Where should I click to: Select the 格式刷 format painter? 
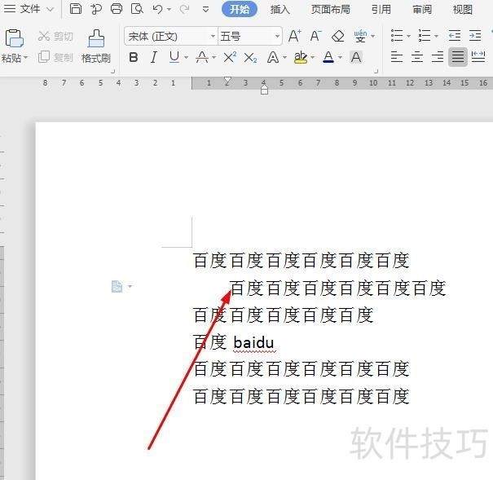point(96,46)
